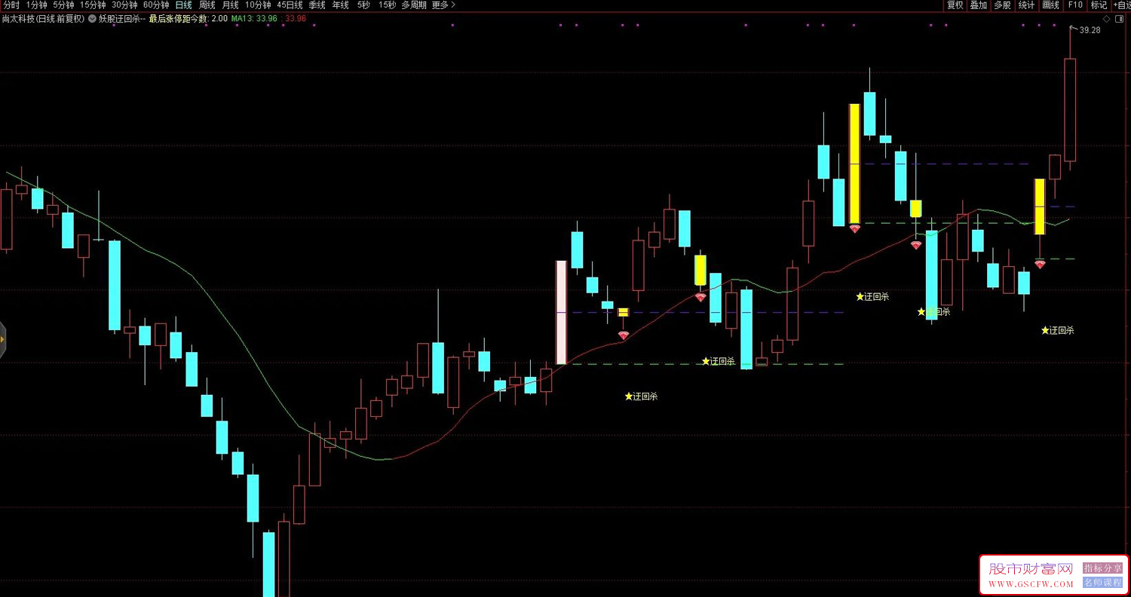1131x597 pixels.
Task: Click the 标记 mark button
Action: pyautogui.click(x=1099, y=5)
